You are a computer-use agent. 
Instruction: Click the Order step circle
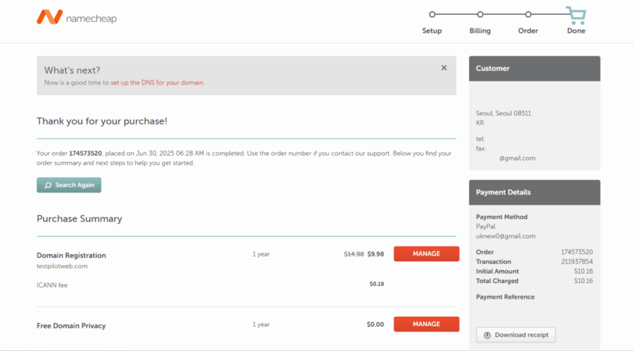point(528,14)
